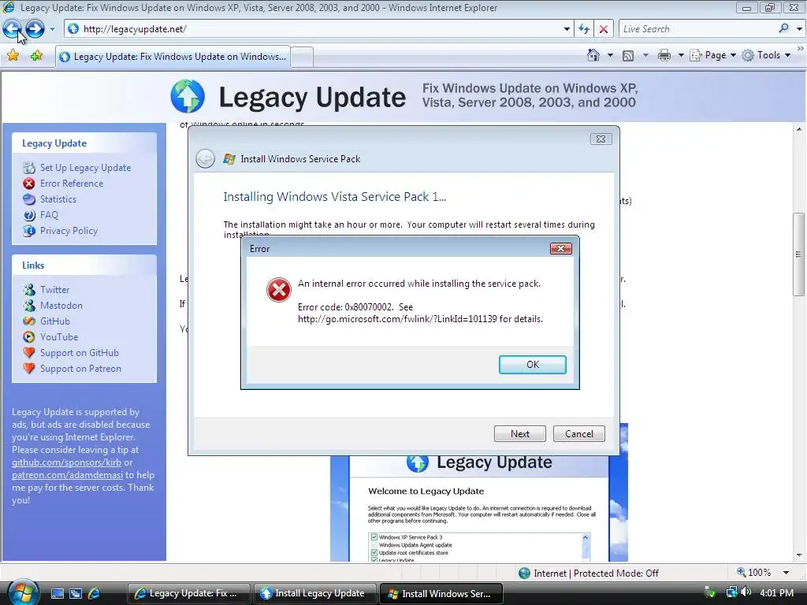Image resolution: width=807 pixels, height=605 pixels.
Task: Open the Page menu
Action: pos(712,55)
